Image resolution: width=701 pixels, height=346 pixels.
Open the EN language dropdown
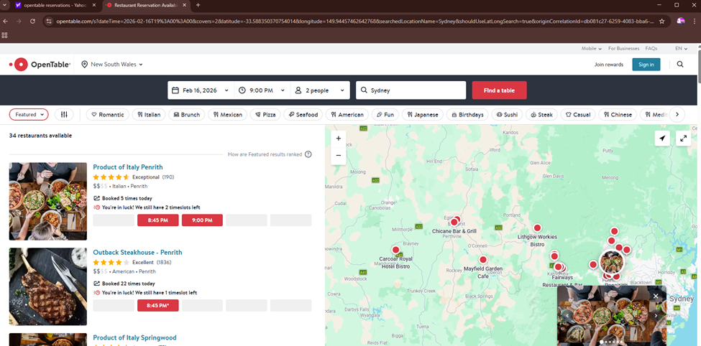pyautogui.click(x=682, y=48)
